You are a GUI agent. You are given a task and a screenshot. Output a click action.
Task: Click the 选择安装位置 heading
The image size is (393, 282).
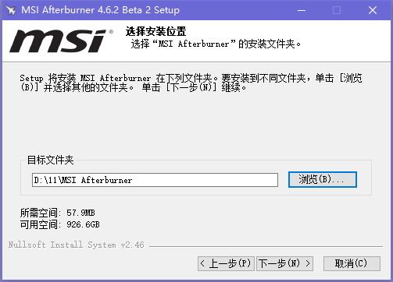point(155,31)
